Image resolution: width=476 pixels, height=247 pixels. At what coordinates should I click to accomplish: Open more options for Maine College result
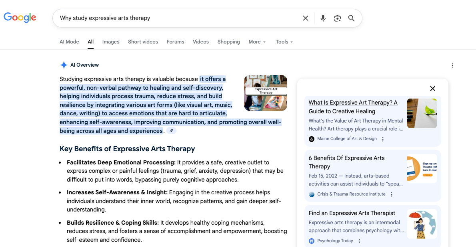tap(383, 139)
